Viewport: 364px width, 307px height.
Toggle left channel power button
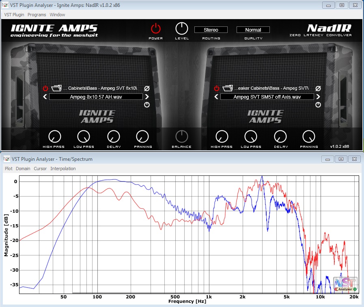point(45,88)
